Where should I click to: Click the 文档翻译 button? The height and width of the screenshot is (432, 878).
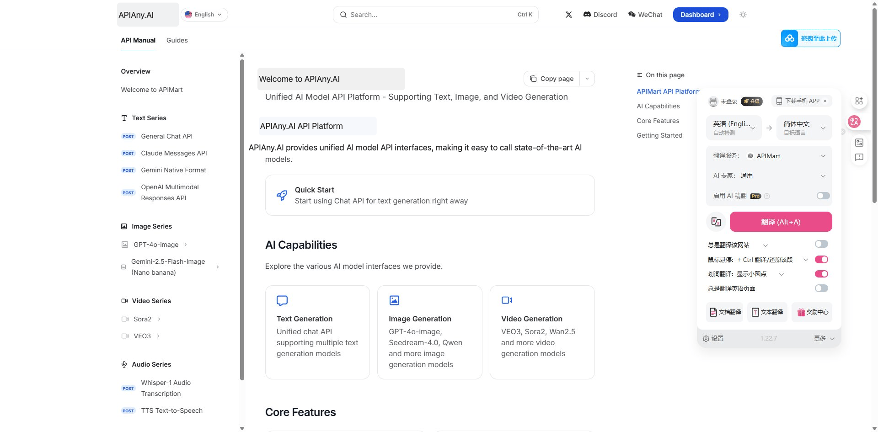[x=725, y=312]
